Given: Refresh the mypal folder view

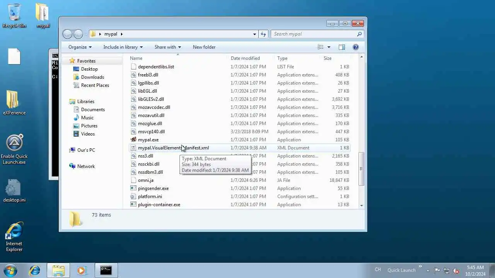Looking at the screenshot, I should (x=263, y=34).
